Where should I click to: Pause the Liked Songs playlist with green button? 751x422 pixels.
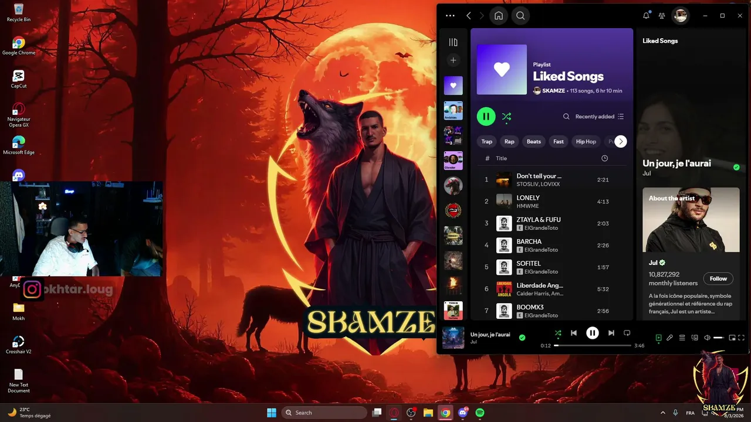pyautogui.click(x=486, y=117)
